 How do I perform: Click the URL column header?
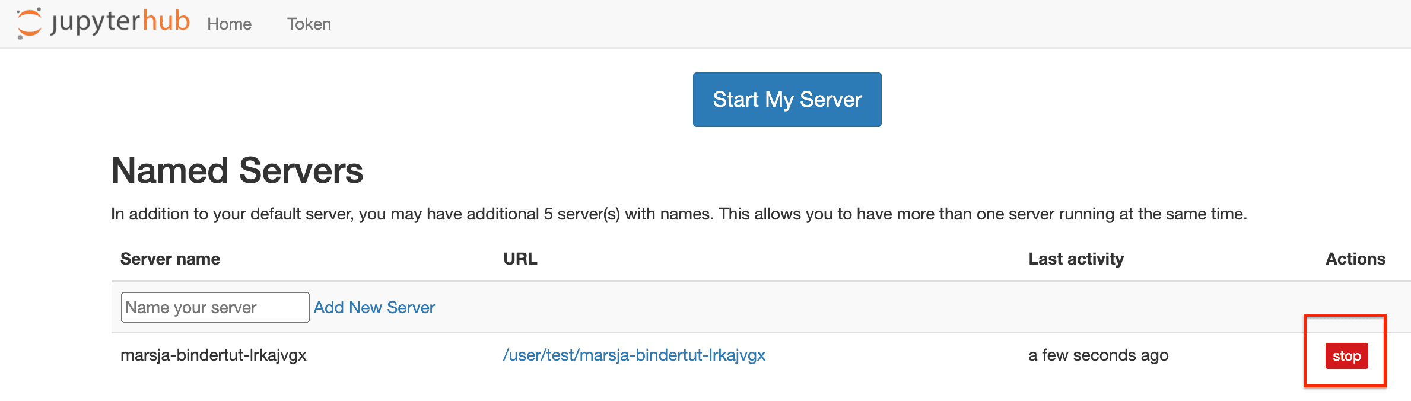(x=520, y=259)
